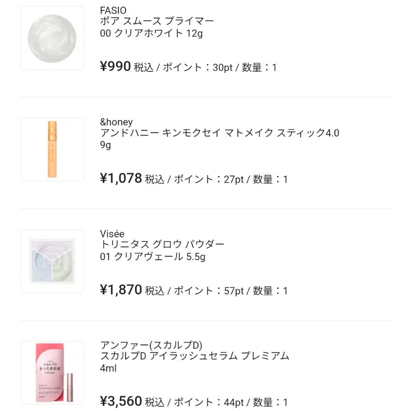The width and height of the screenshot is (411, 411).
Task: Click the FASIO brand name
Action: [x=113, y=10]
